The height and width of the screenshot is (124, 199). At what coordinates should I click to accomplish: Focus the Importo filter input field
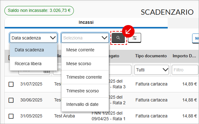(x=185, y=70)
